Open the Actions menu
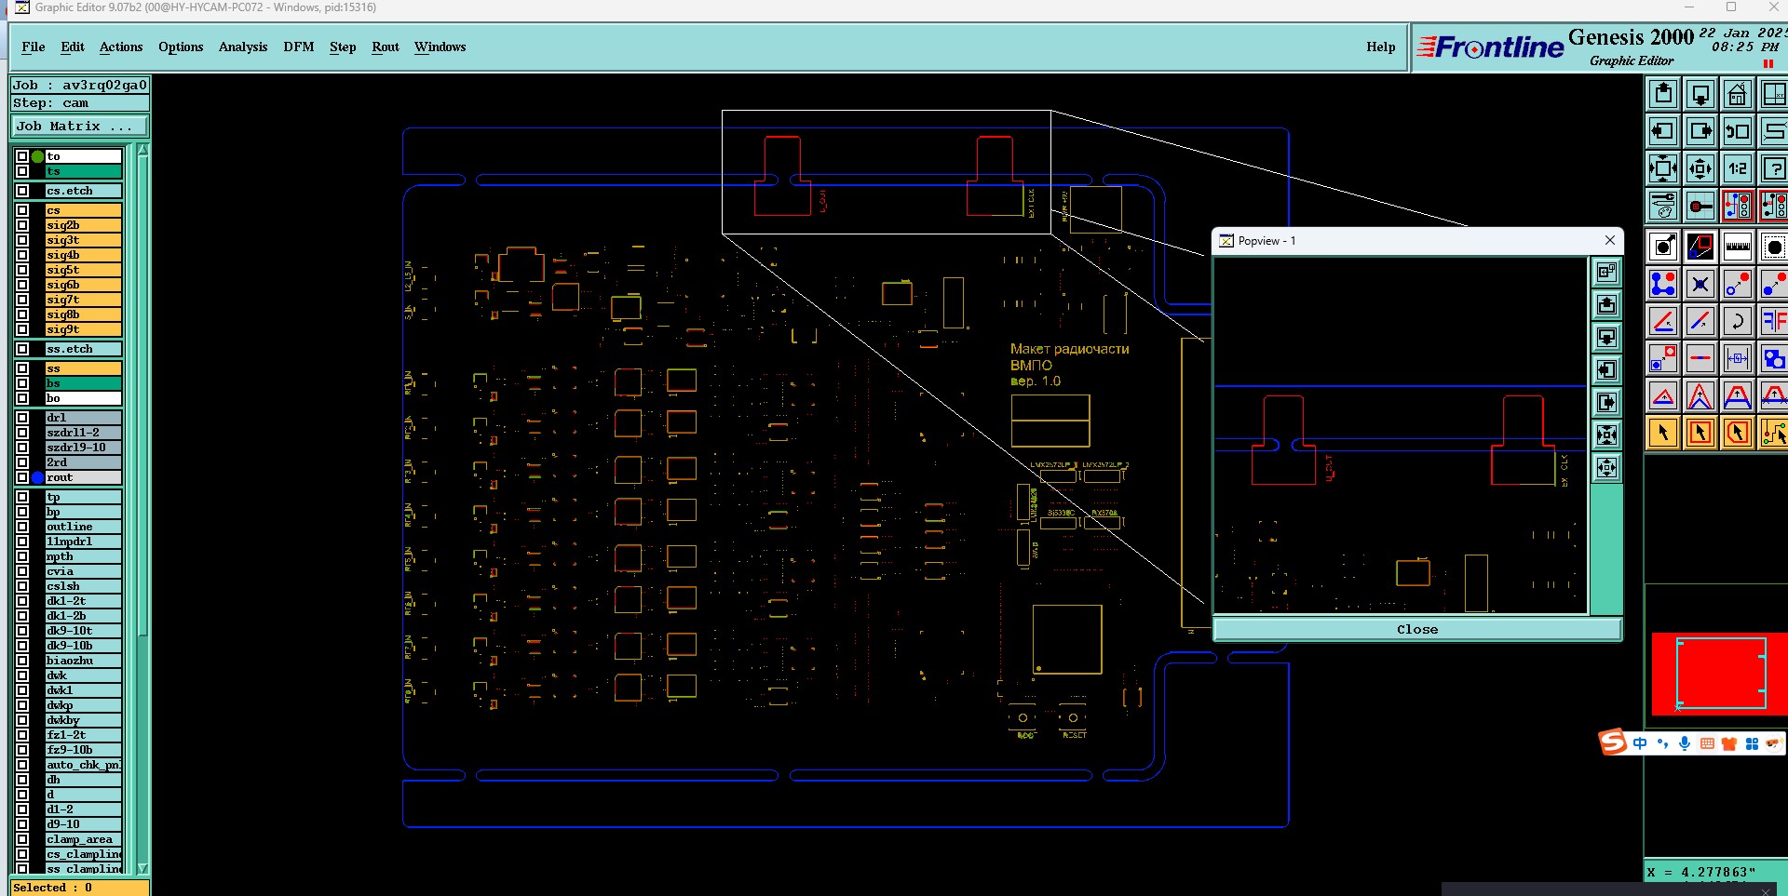Image resolution: width=1788 pixels, height=896 pixels. coord(121,47)
